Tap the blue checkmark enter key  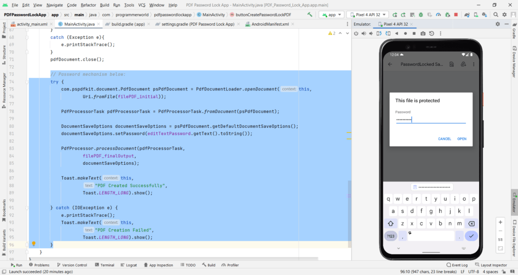[471, 236]
